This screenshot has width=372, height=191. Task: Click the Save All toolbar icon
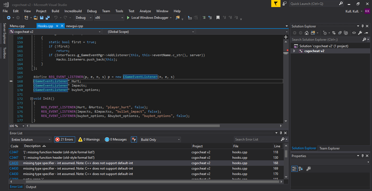(x=48, y=18)
